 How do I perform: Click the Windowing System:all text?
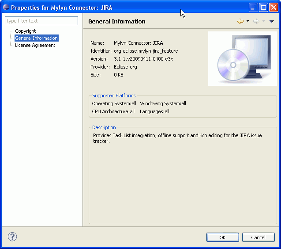pyautogui.click(x=163, y=103)
